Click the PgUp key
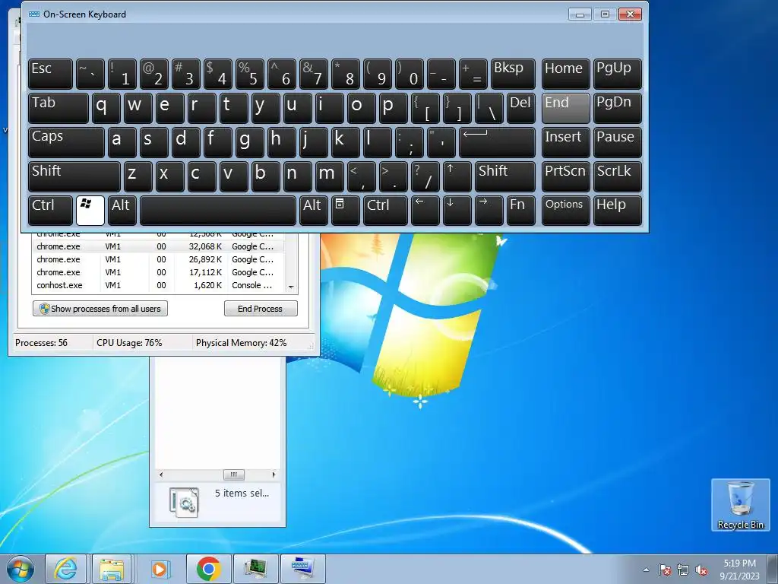 (x=617, y=74)
